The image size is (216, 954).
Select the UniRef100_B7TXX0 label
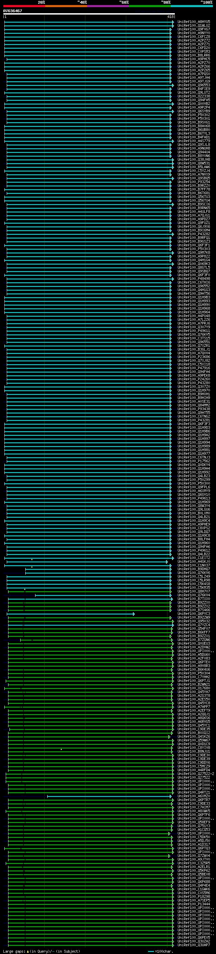pyautogui.click(x=193, y=599)
